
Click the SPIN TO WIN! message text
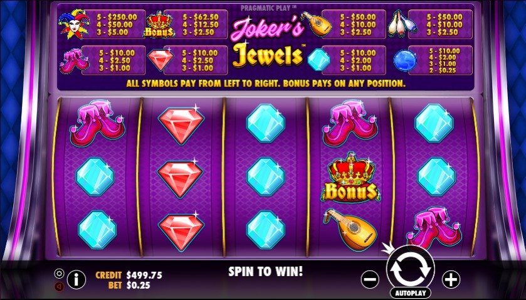pyautogui.click(x=265, y=271)
